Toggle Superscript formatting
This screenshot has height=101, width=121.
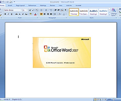[x=23, y=14]
